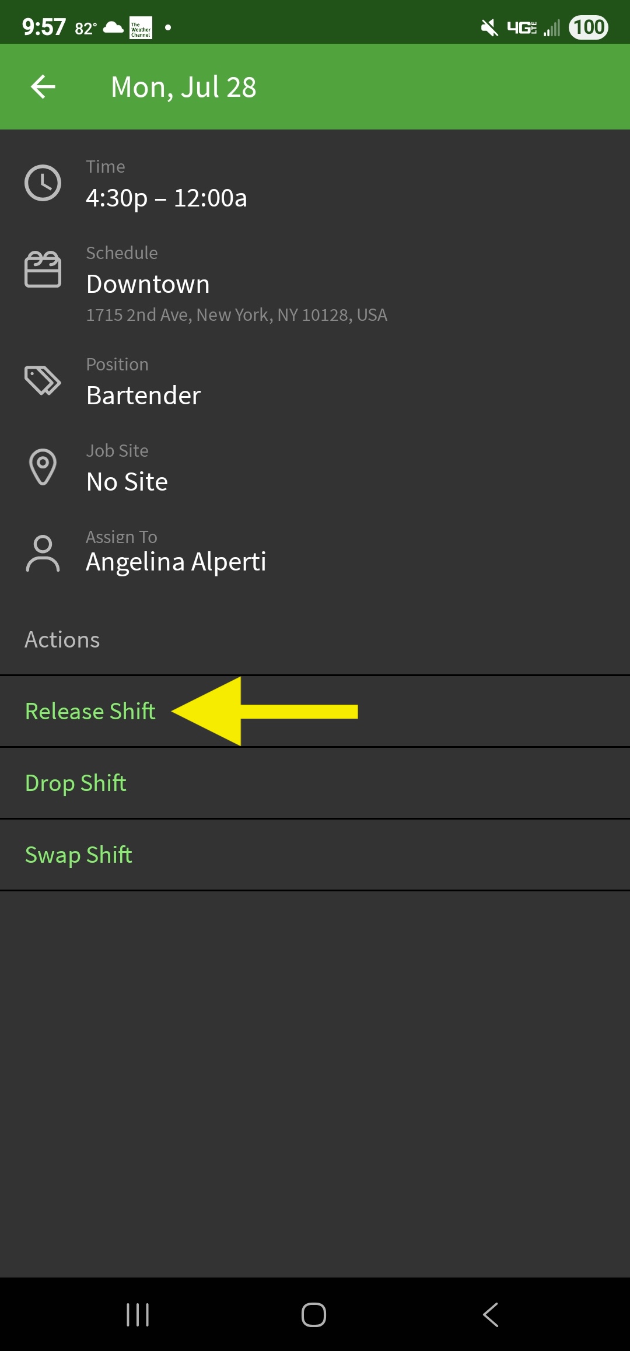Tap the 1715 2nd Ave address text
The image size is (630, 1351).
click(236, 315)
